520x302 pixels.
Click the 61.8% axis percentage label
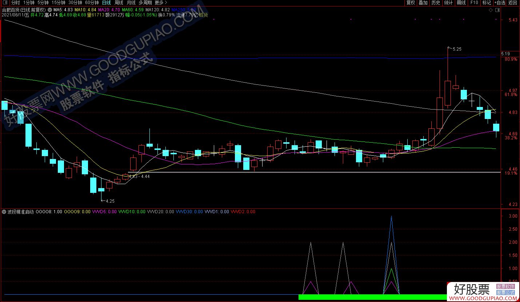tap(511, 95)
